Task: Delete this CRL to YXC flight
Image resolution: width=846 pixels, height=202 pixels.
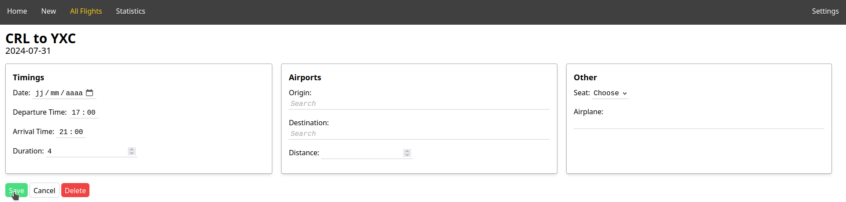Action: (75, 191)
